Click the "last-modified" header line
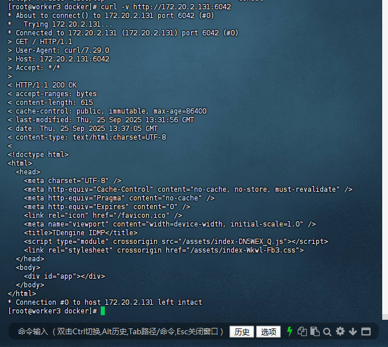Viewport: 388px width, 347px height. [x=101, y=120]
